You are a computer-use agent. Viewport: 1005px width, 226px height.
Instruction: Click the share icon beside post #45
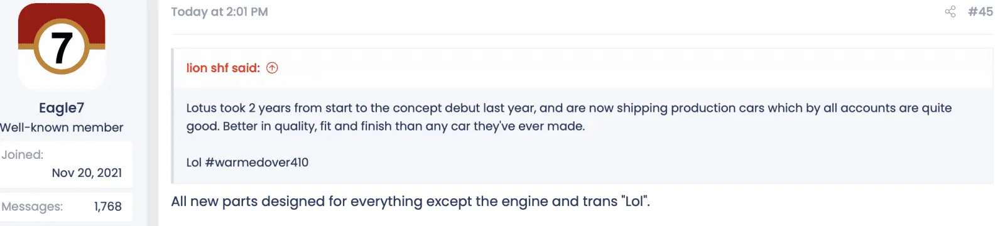950,11
